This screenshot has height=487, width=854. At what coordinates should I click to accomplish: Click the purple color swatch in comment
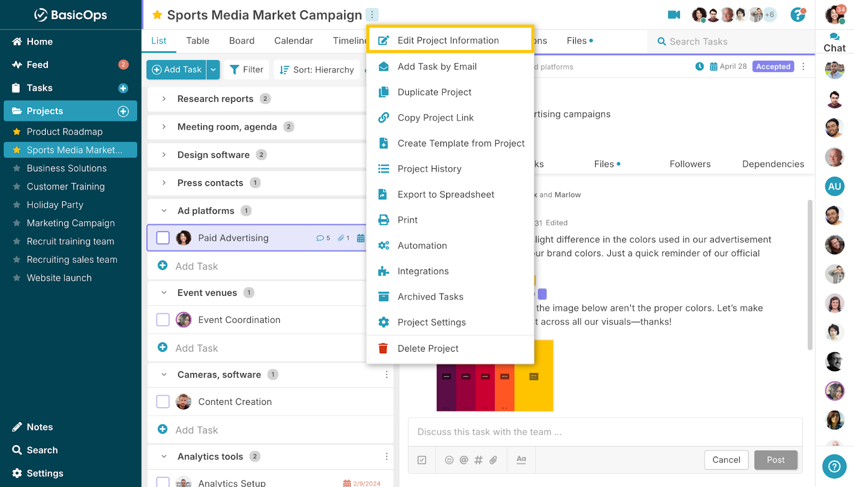coord(542,294)
